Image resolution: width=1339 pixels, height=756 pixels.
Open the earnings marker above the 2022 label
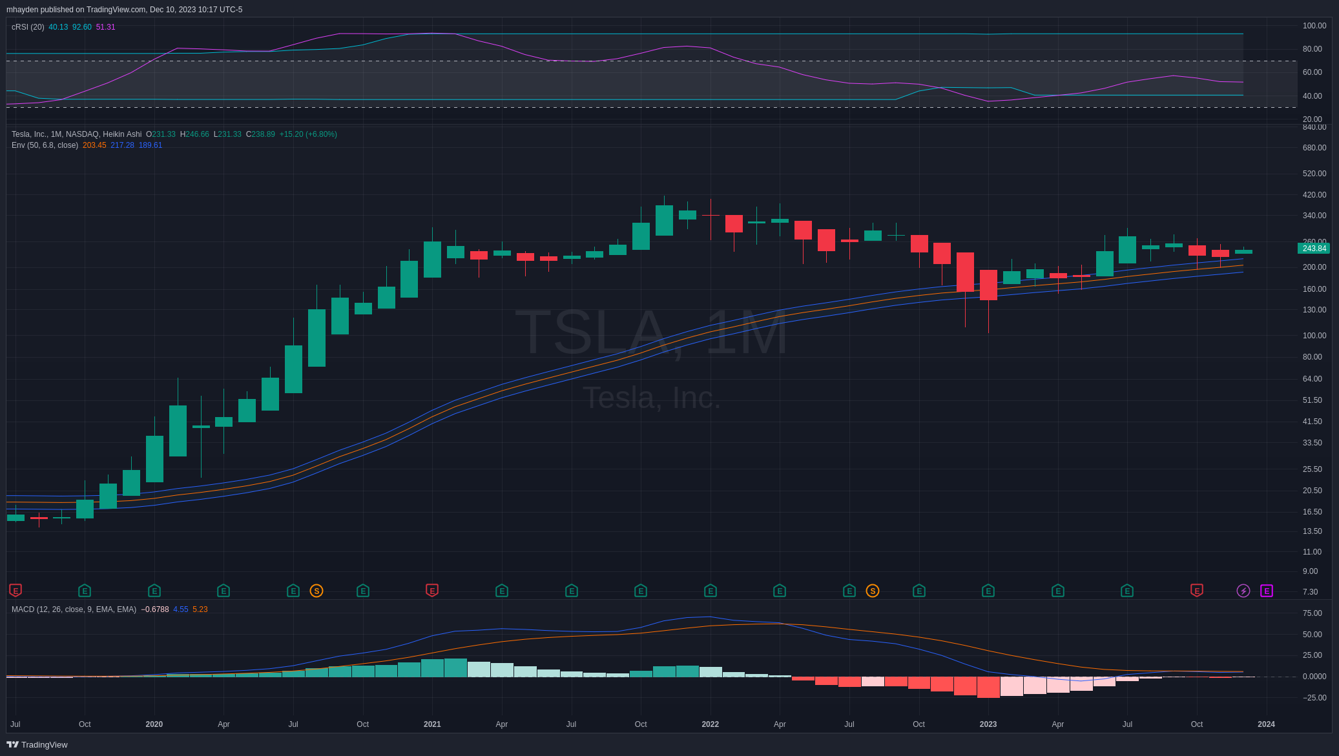click(711, 591)
